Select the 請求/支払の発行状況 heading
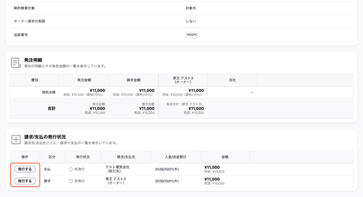363x197 pixels. click(45, 137)
